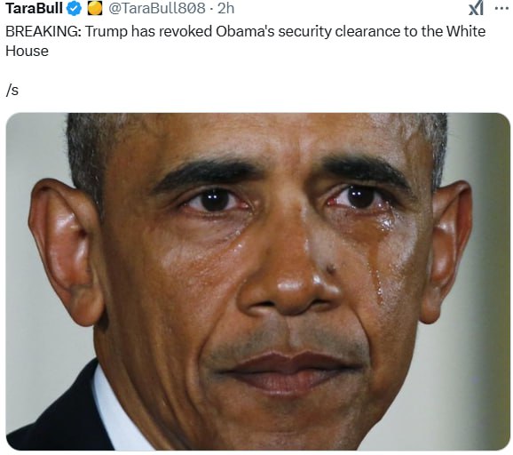
Task: Open TaraBull's profile via display name
Action: [34, 8]
